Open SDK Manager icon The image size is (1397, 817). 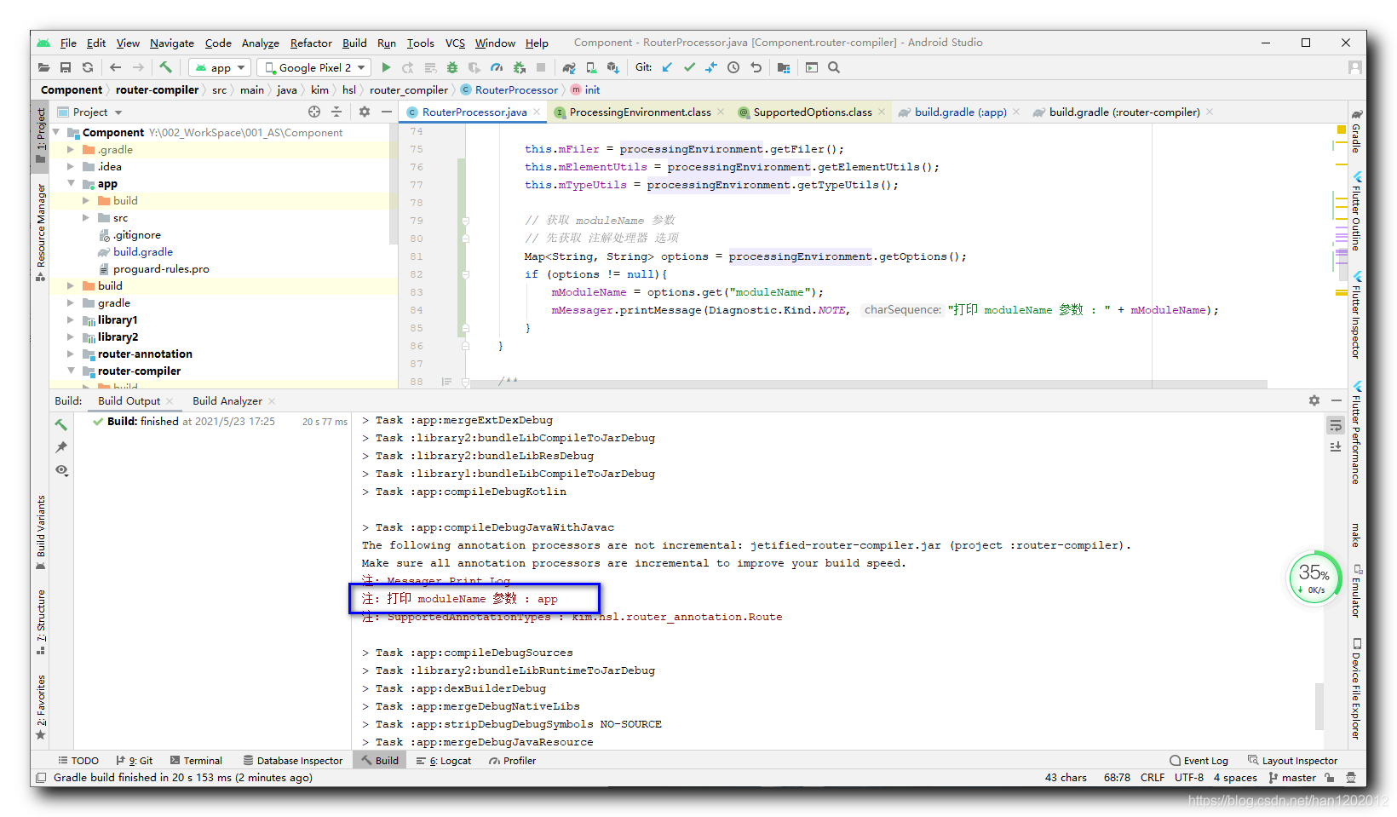(613, 67)
